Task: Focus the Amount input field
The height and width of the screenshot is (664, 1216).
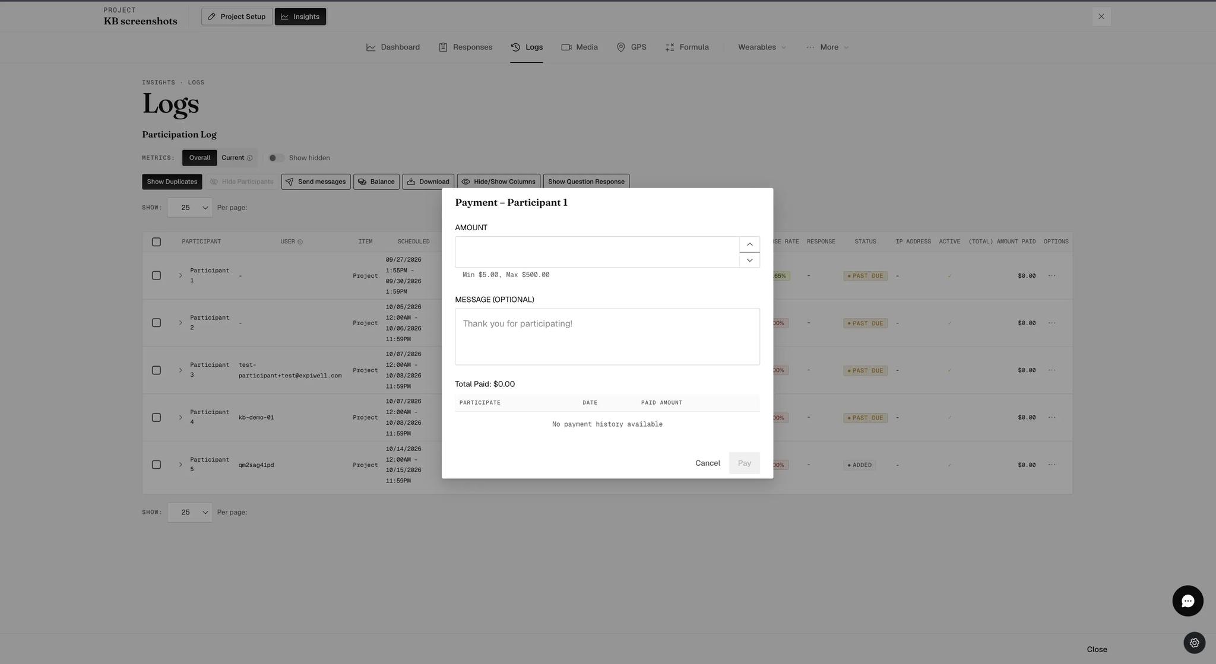Action: click(597, 252)
